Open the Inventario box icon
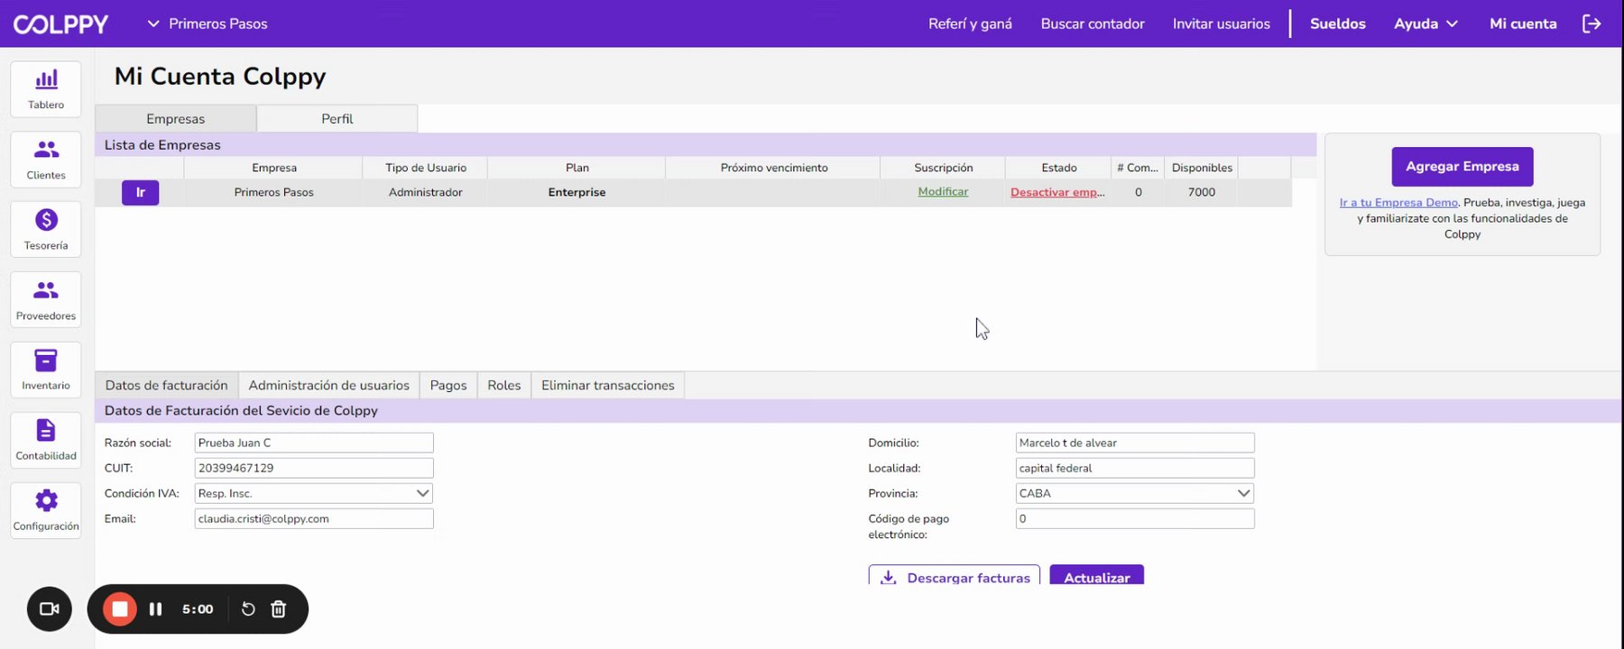 46,370
